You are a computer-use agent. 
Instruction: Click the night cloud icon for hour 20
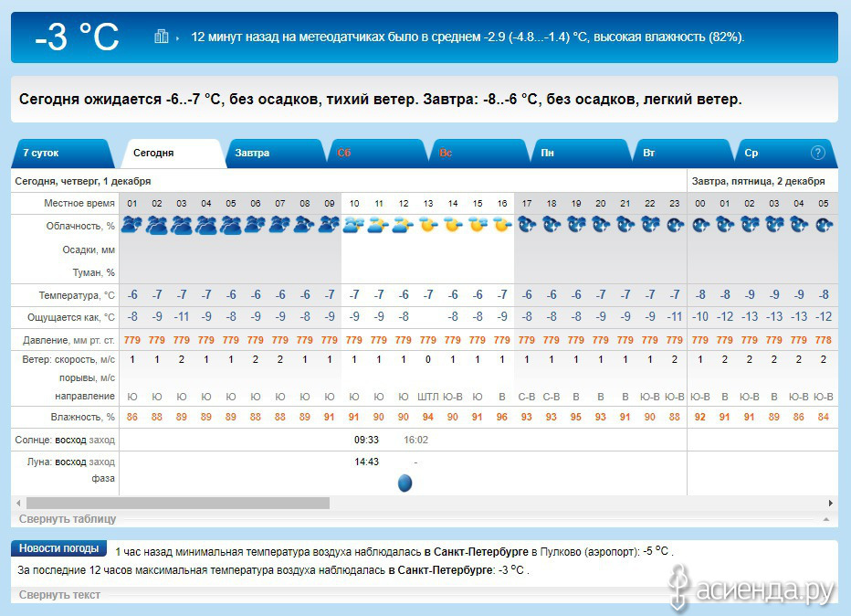click(x=601, y=224)
